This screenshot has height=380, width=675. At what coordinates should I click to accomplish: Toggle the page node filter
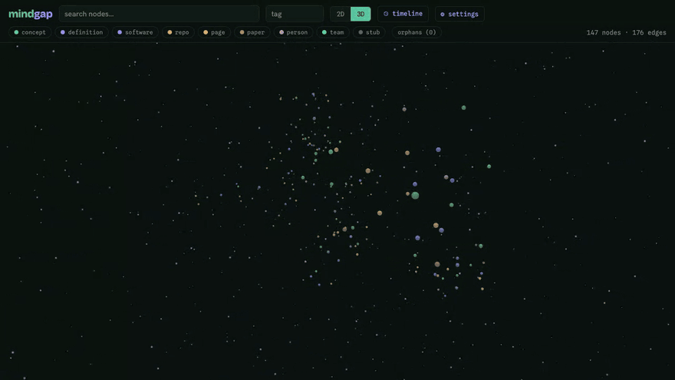214,32
